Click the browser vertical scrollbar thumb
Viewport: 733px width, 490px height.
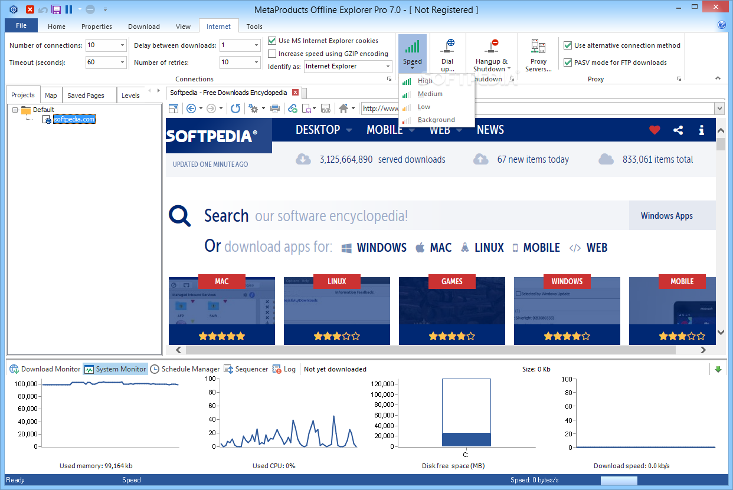tap(721, 145)
